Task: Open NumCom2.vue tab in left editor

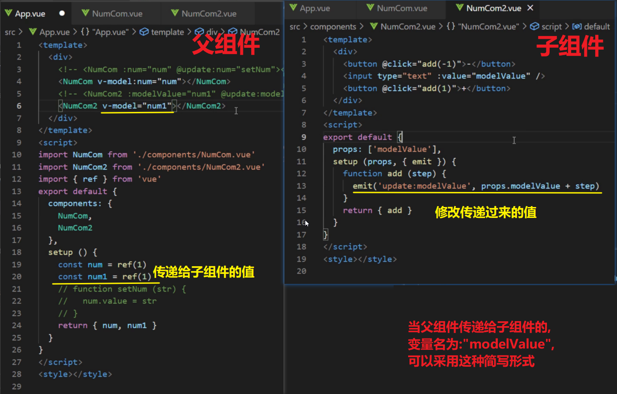Action: 209,14
